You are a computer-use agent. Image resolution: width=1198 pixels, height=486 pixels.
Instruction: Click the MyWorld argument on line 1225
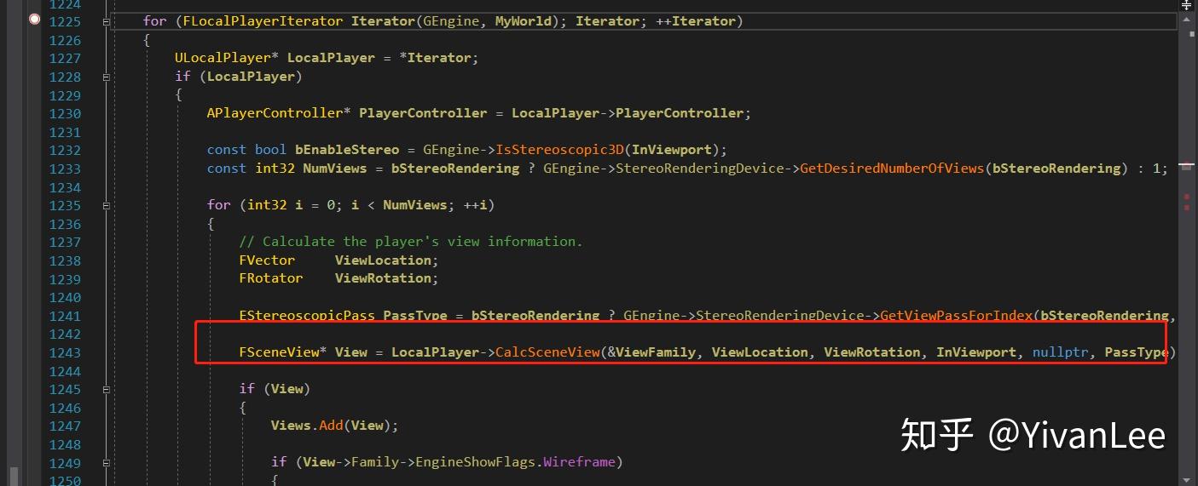tap(524, 21)
